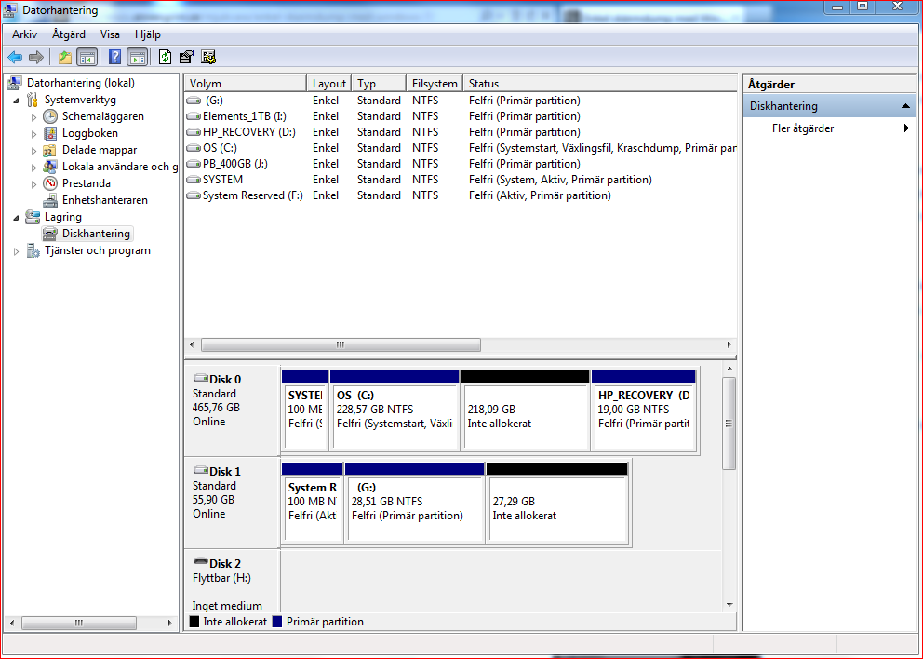Click the volume list horizontal scrollbar thumb
Viewport: 923px width, 659px height.
(341, 345)
